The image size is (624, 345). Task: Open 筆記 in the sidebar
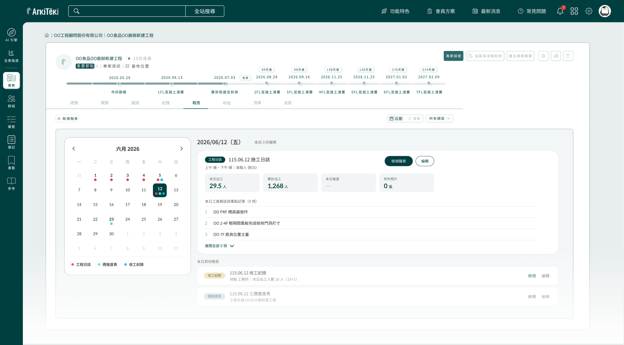[11, 142]
